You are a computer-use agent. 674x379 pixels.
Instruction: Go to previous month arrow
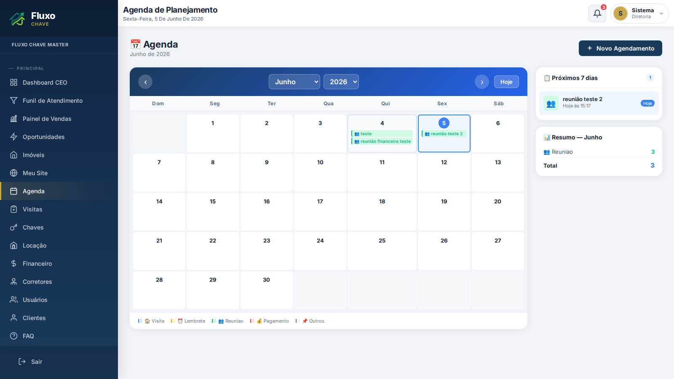pyautogui.click(x=145, y=82)
